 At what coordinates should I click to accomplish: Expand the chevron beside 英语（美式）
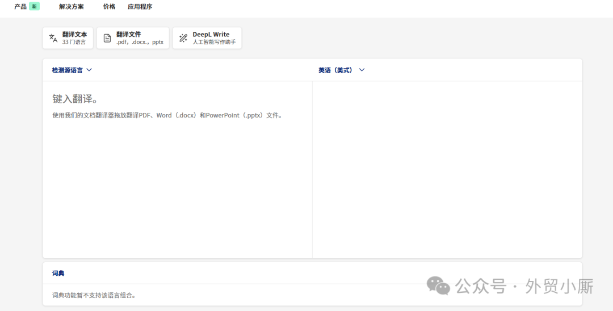tap(362, 70)
